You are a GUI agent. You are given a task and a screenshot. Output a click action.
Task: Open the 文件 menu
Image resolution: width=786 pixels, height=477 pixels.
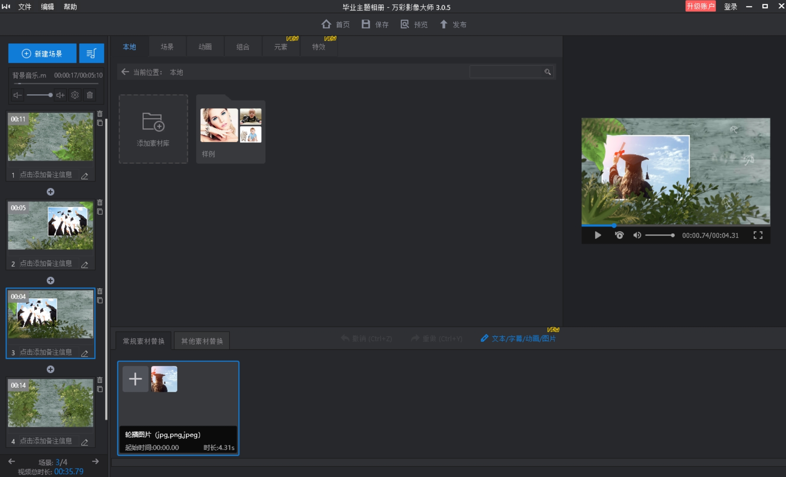pos(25,7)
